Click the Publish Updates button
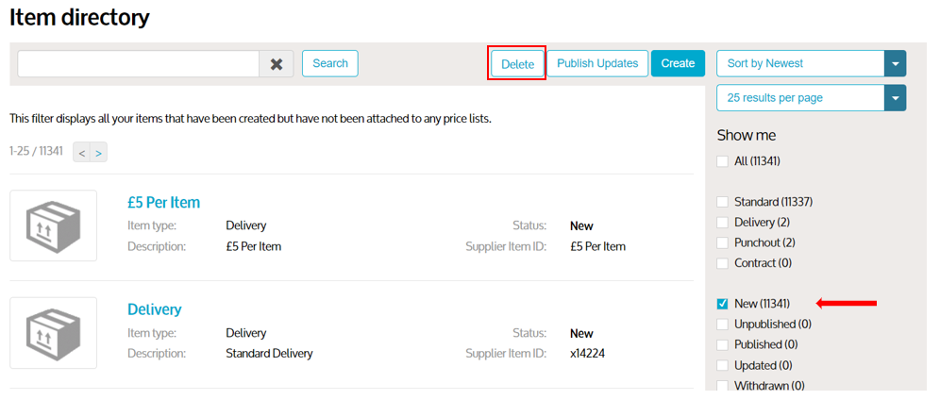The image size is (940, 400). click(x=597, y=63)
